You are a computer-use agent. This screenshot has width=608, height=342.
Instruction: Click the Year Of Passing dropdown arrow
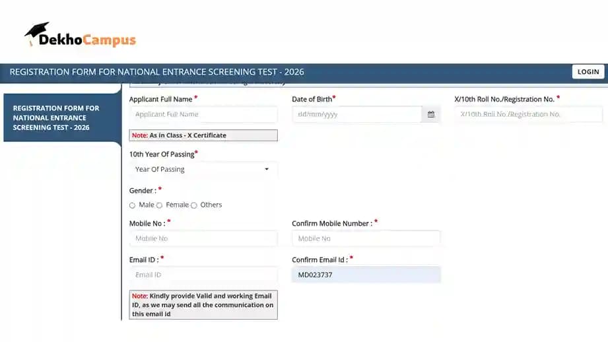[267, 170]
